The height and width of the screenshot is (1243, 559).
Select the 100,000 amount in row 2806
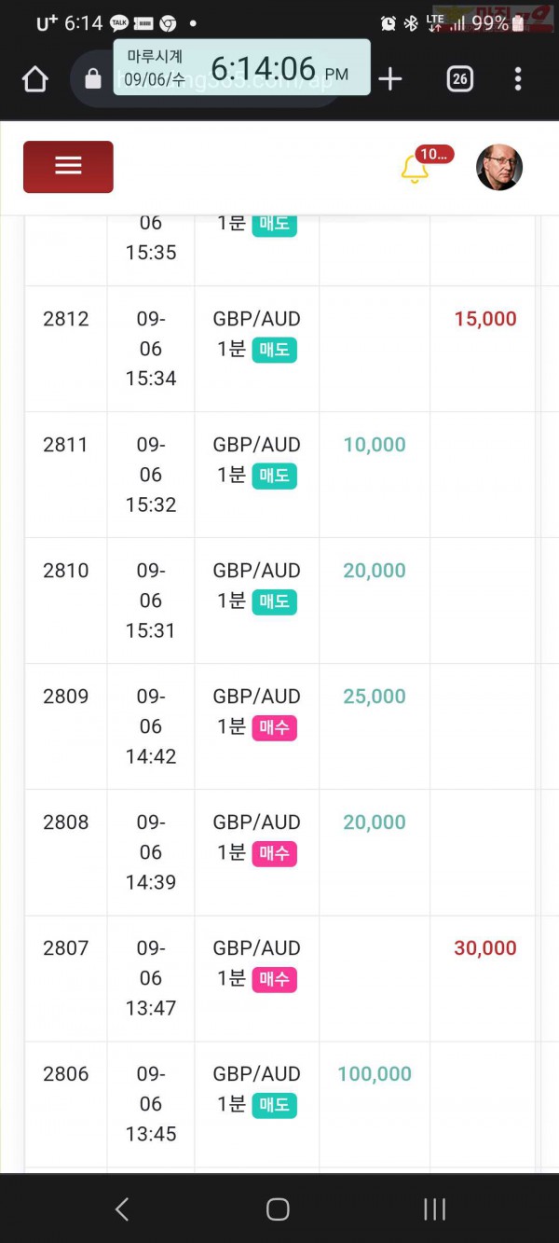point(375,1074)
